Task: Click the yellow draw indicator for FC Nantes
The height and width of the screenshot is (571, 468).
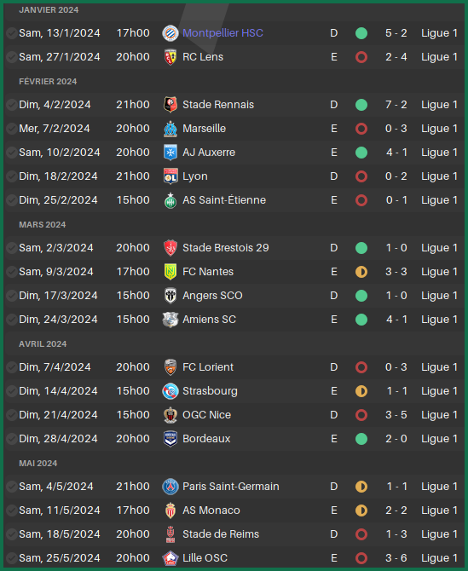Action: (361, 272)
